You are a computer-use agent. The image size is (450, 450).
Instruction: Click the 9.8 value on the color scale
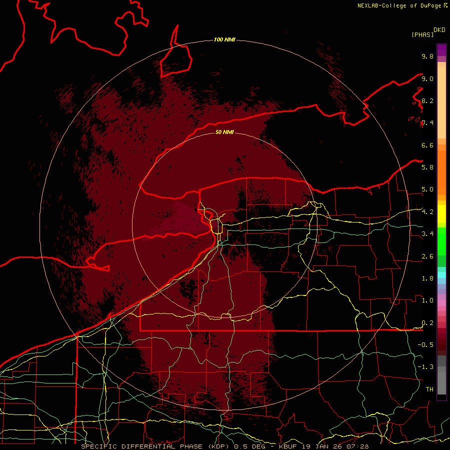tap(427, 56)
